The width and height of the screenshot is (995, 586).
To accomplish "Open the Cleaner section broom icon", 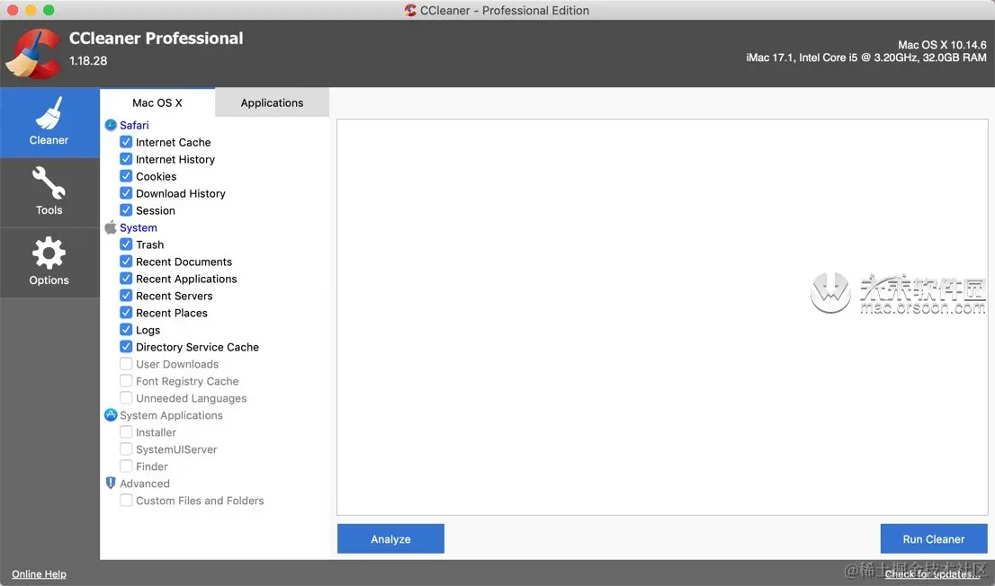I will (x=49, y=113).
